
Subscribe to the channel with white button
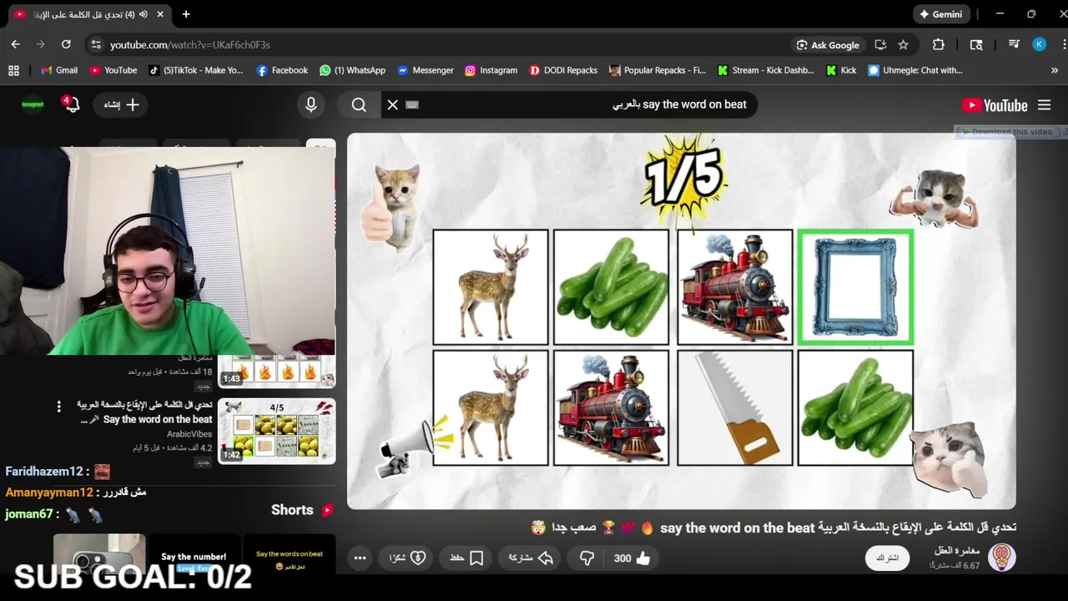tap(887, 558)
